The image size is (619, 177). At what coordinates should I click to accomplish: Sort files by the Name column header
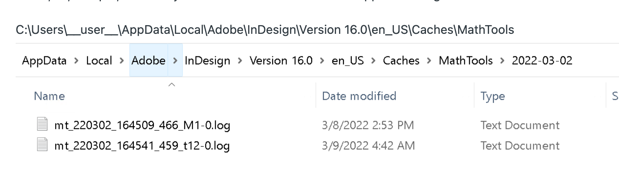166,96
